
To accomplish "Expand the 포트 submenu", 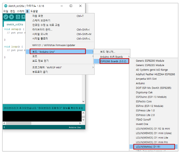I will pos(60,56).
